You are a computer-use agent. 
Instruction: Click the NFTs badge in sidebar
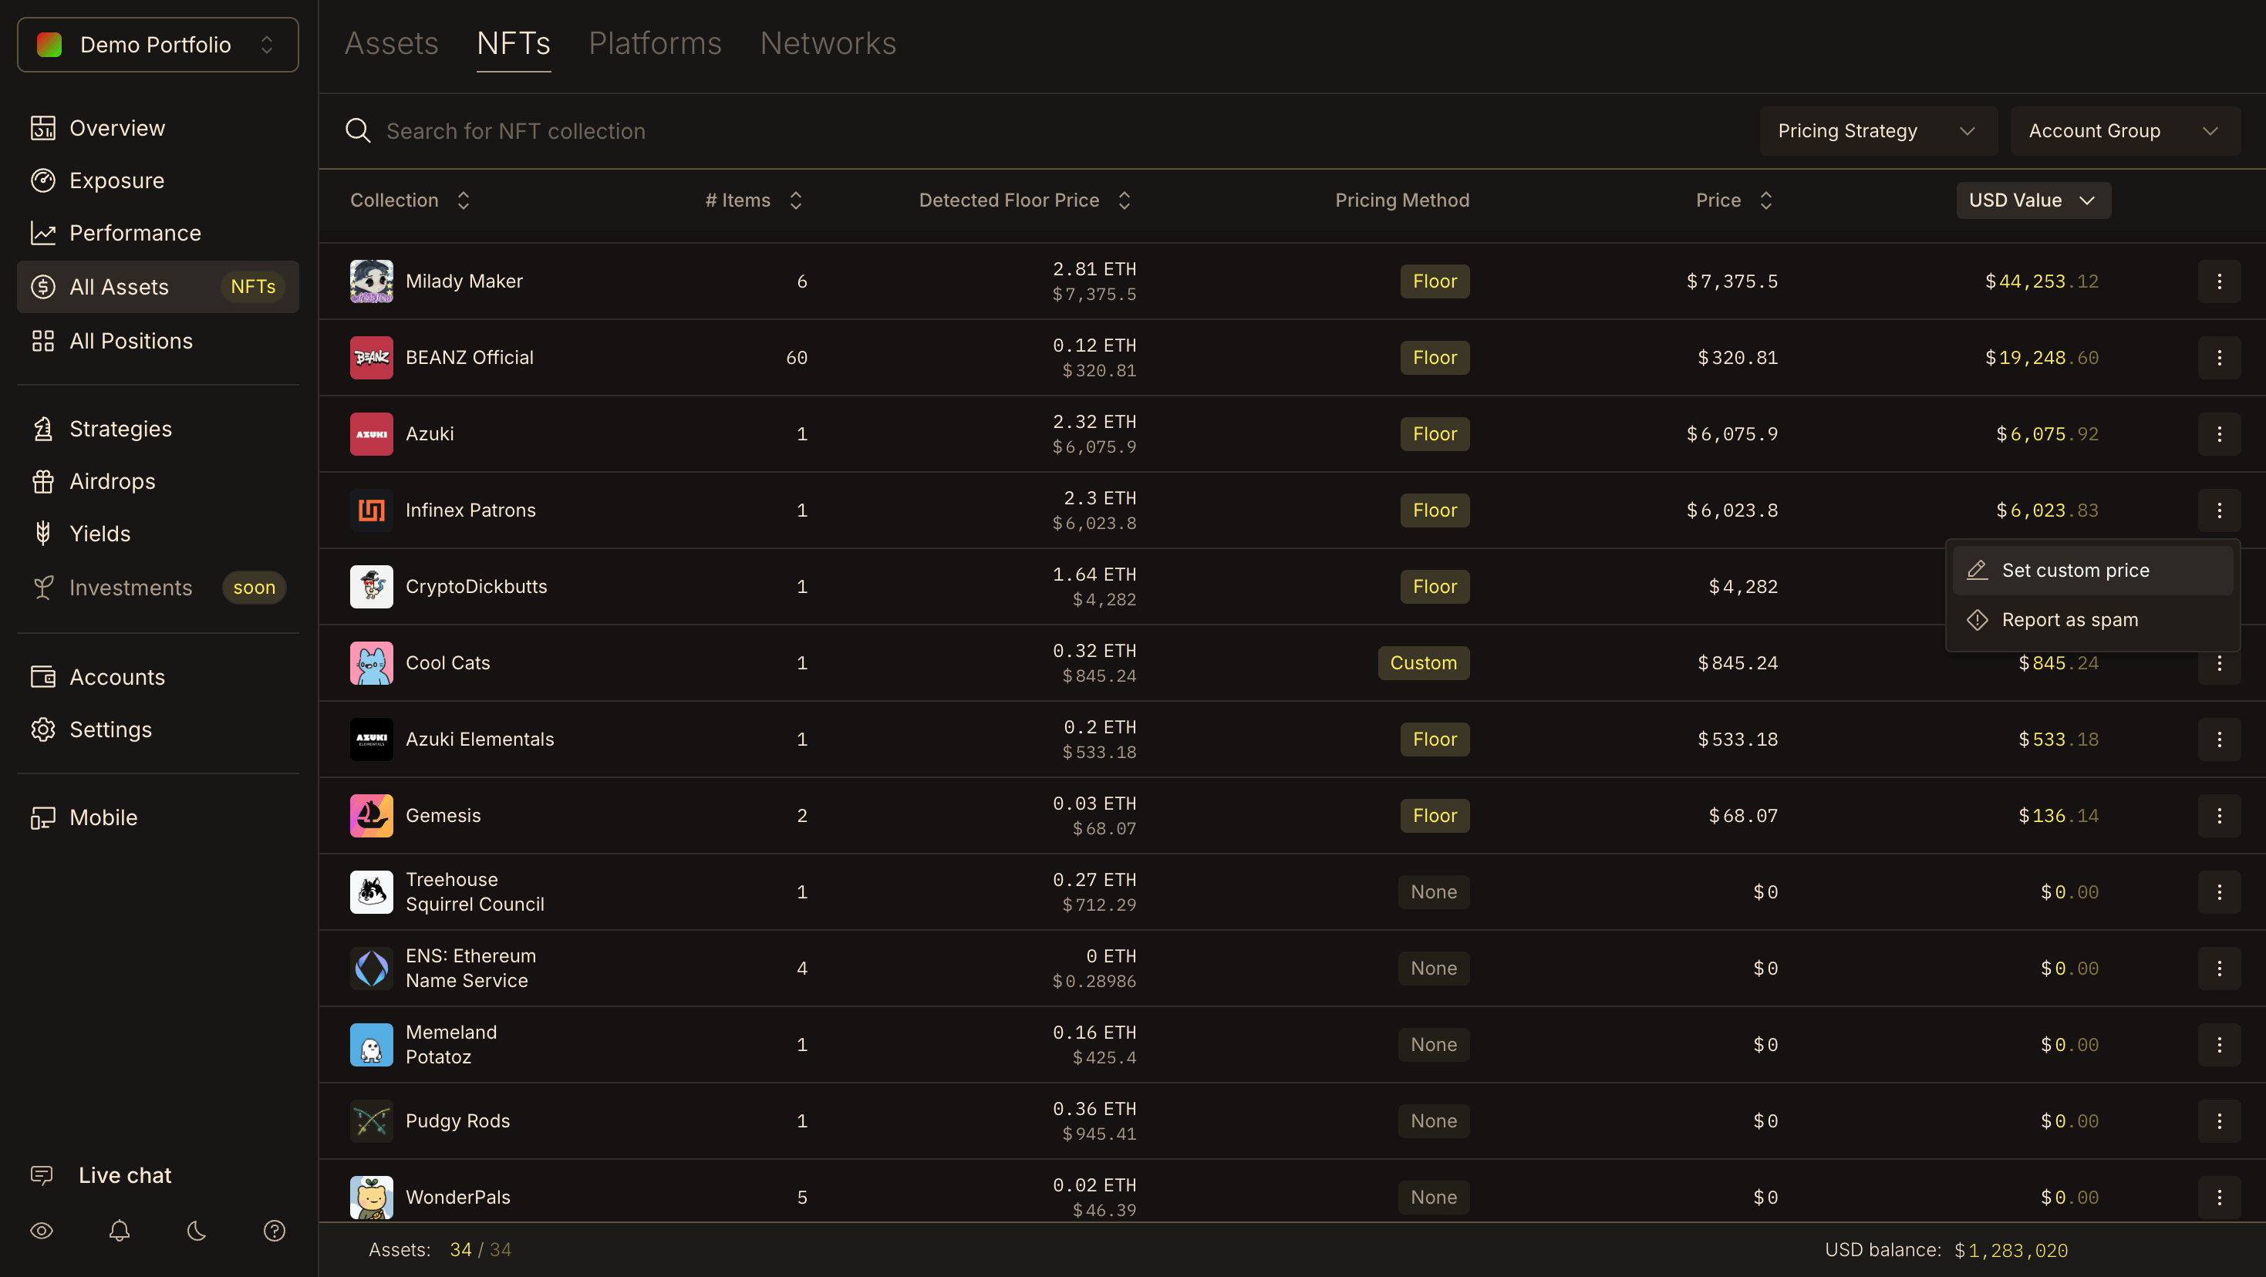pos(253,287)
